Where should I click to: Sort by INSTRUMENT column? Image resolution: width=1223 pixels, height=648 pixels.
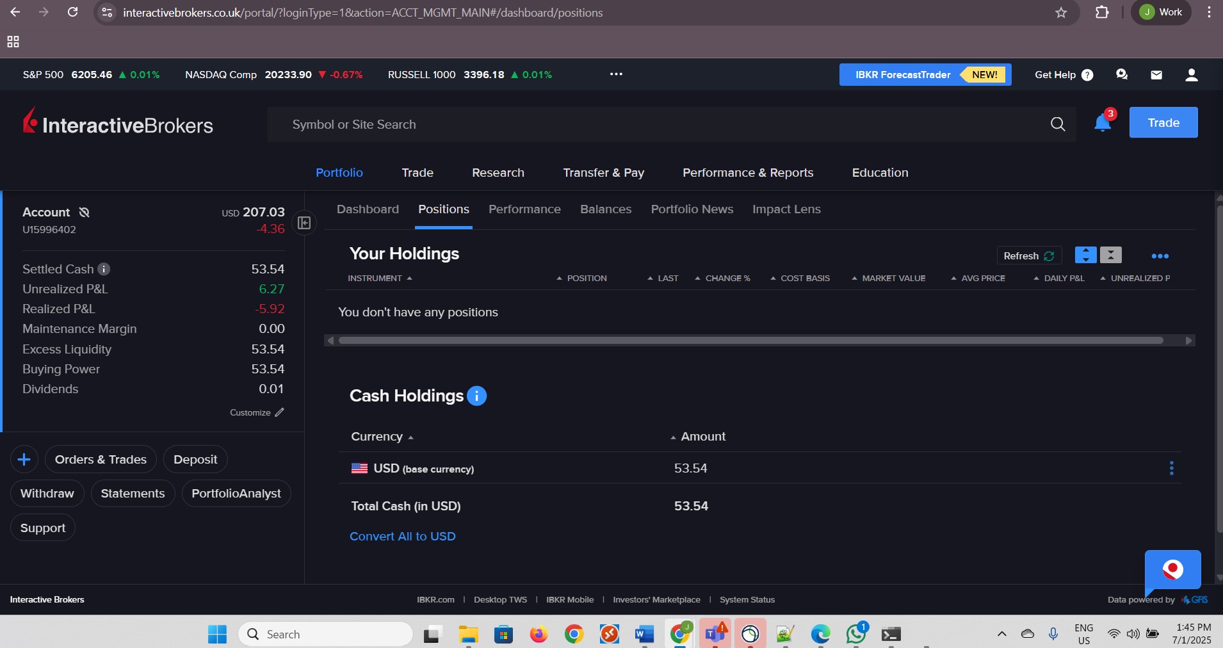coord(380,278)
